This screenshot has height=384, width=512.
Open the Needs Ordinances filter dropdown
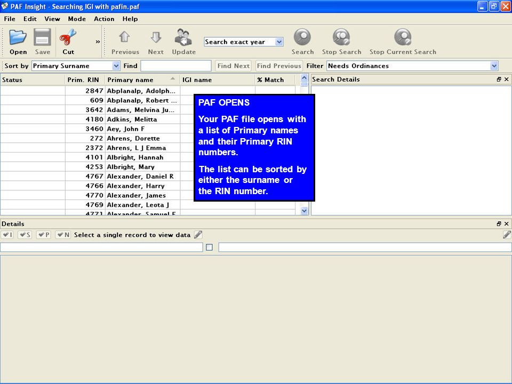[494, 66]
